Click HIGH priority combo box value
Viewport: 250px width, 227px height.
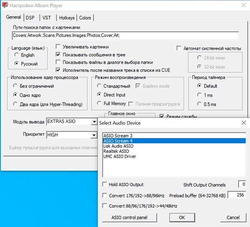pyautogui.click(x=72, y=135)
